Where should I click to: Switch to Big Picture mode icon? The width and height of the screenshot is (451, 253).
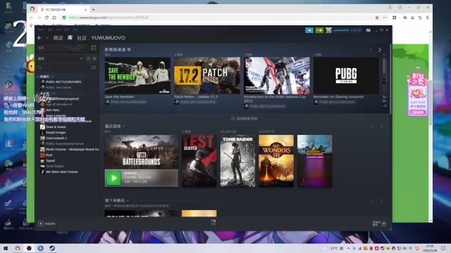(x=368, y=30)
